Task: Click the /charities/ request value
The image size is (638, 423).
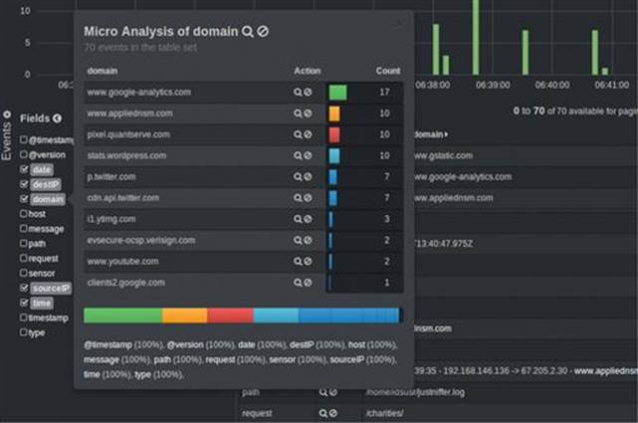Action: [385, 413]
